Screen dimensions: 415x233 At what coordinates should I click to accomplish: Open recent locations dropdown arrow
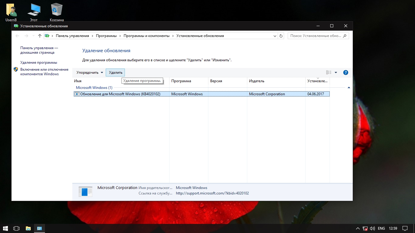coord(33,36)
